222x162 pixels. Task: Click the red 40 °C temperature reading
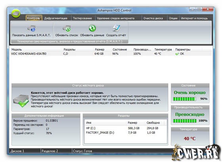tap(190, 139)
